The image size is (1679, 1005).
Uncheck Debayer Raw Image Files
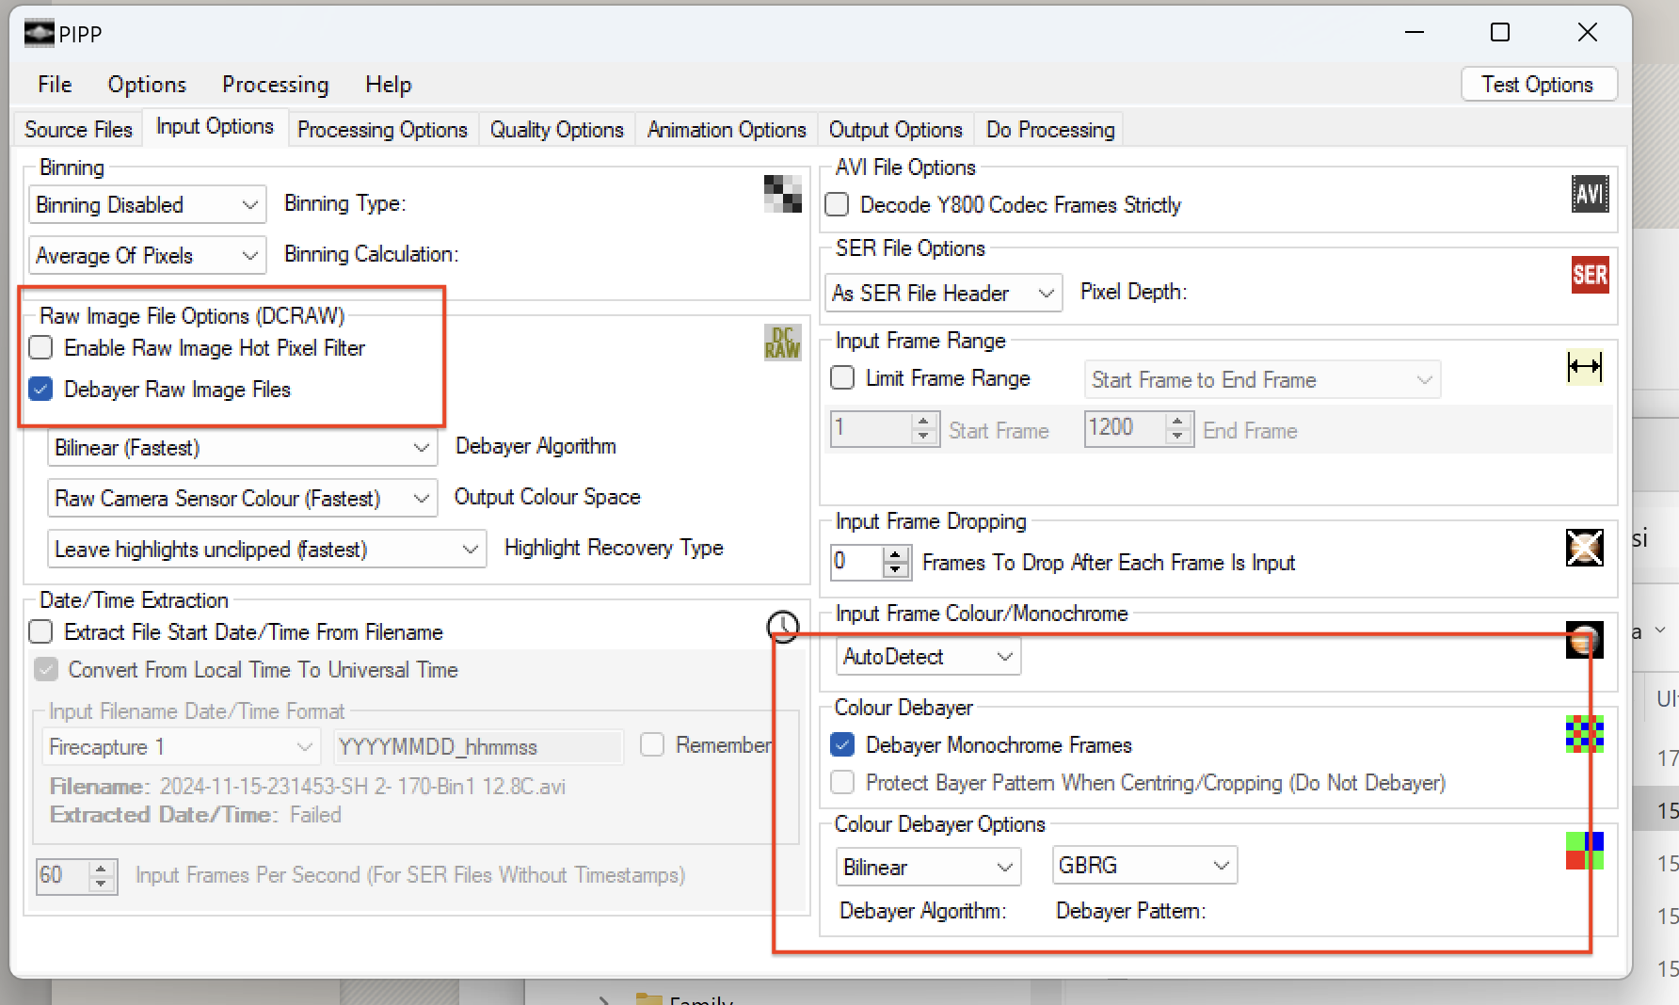40,390
